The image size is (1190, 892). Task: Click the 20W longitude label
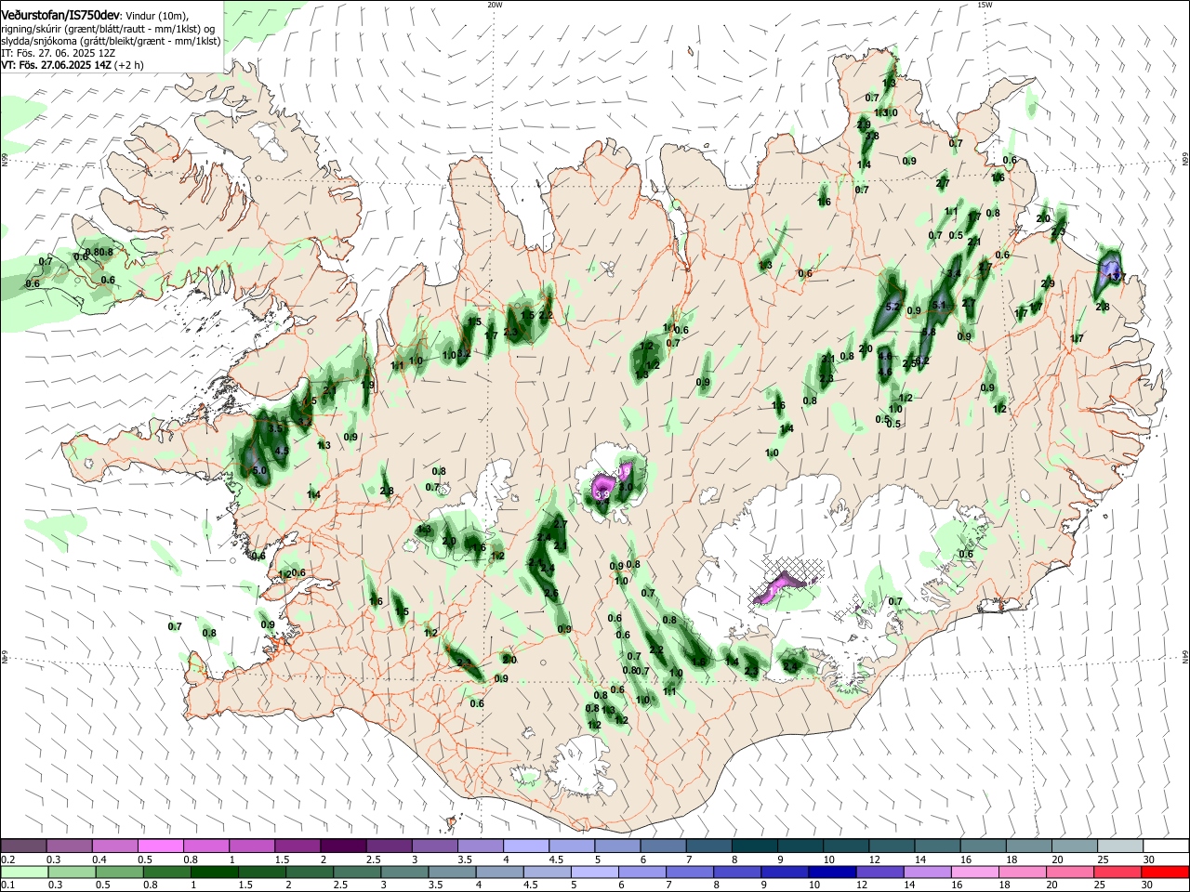pos(495,5)
